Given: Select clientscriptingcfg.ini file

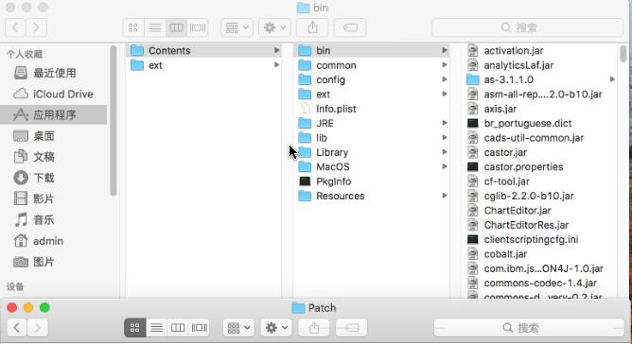Looking at the screenshot, I should (x=540, y=239).
